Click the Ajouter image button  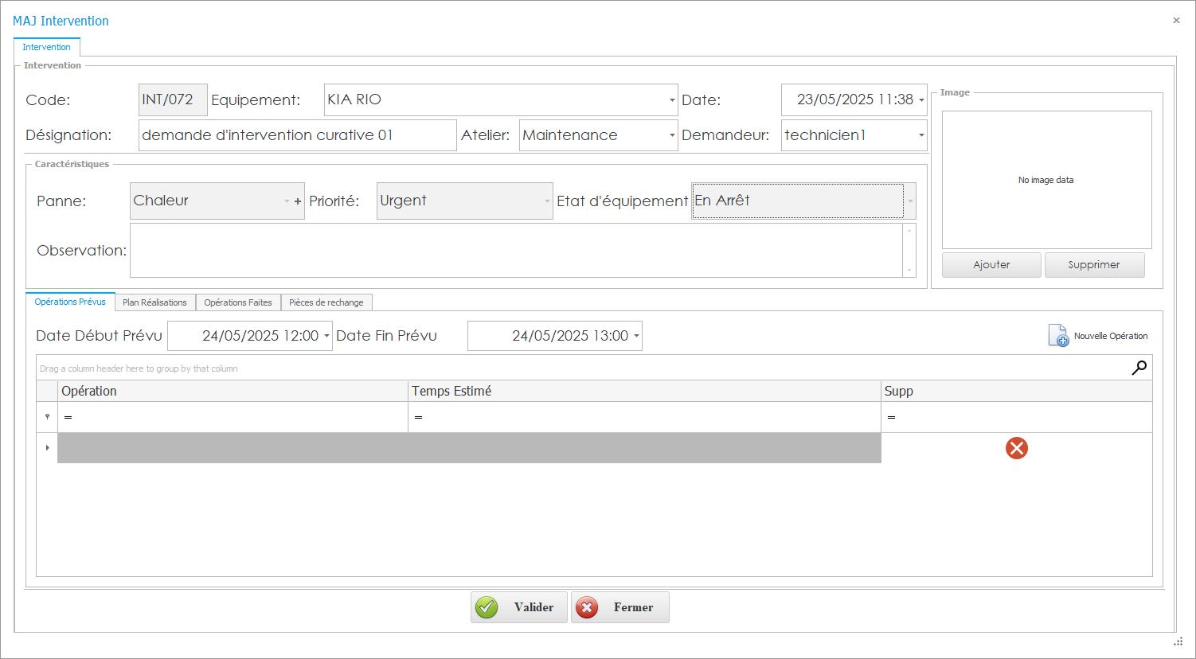[x=991, y=265]
